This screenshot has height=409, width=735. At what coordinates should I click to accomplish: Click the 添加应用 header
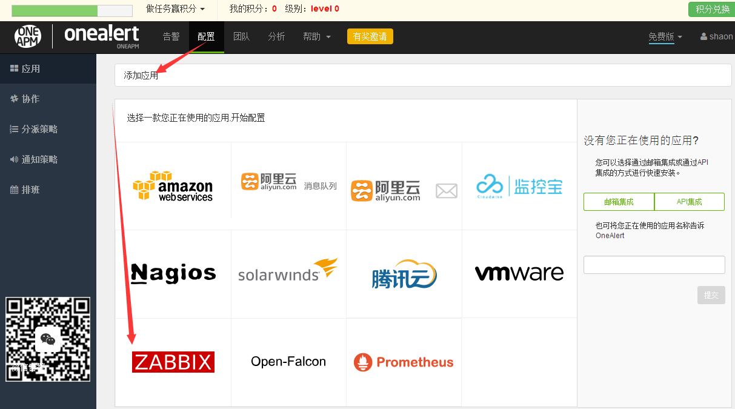[x=141, y=76]
